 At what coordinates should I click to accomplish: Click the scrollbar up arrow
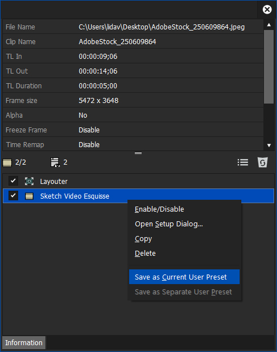269,25
